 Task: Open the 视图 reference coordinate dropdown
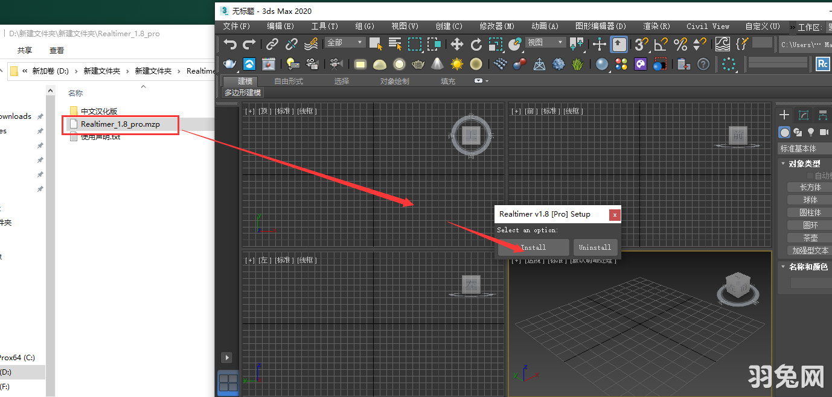(x=545, y=42)
